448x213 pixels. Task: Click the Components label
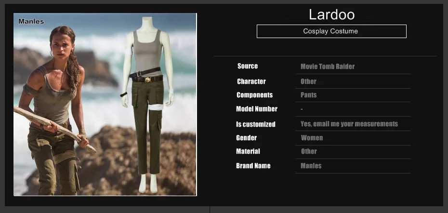tap(254, 95)
